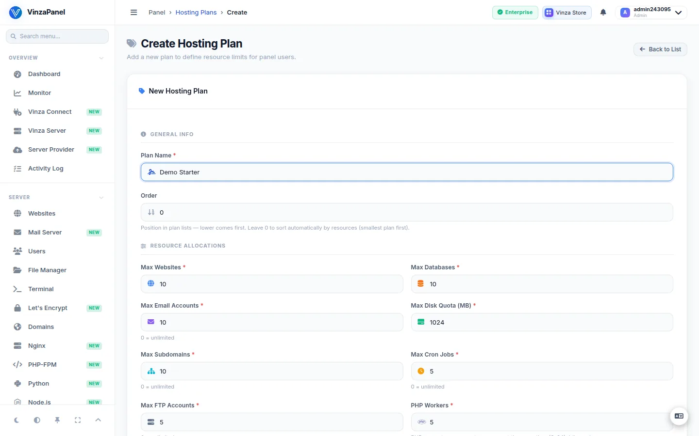Focus the Search menu field
This screenshot has width=699, height=436.
57,36
